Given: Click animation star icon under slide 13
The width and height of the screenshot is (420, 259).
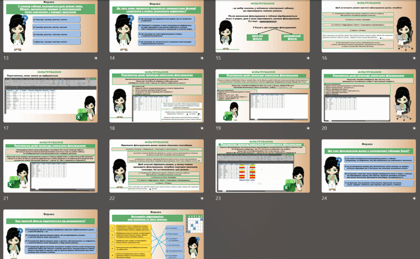Looking at the screenshot, I should pyautogui.click(x=96, y=58).
